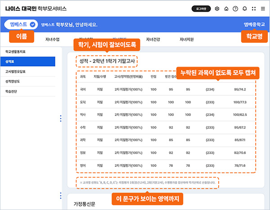Select the 엠베스트 child name selector
270x210 pixels.
click(21, 24)
